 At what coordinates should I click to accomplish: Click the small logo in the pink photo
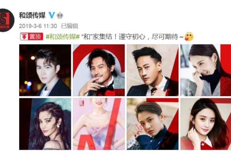(82, 103)
